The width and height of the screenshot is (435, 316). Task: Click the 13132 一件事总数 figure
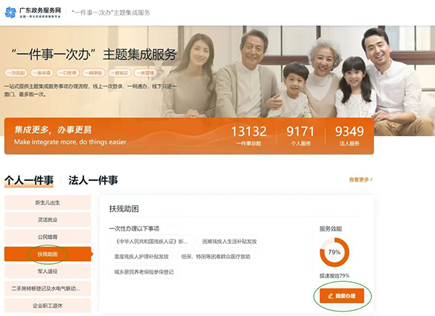click(249, 136)
